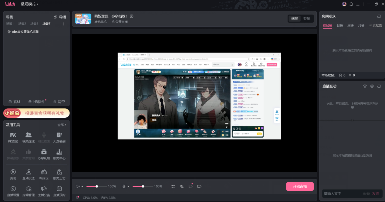
Task: Click the stream cover thumbnail
Action: click(x=83, y=19)
